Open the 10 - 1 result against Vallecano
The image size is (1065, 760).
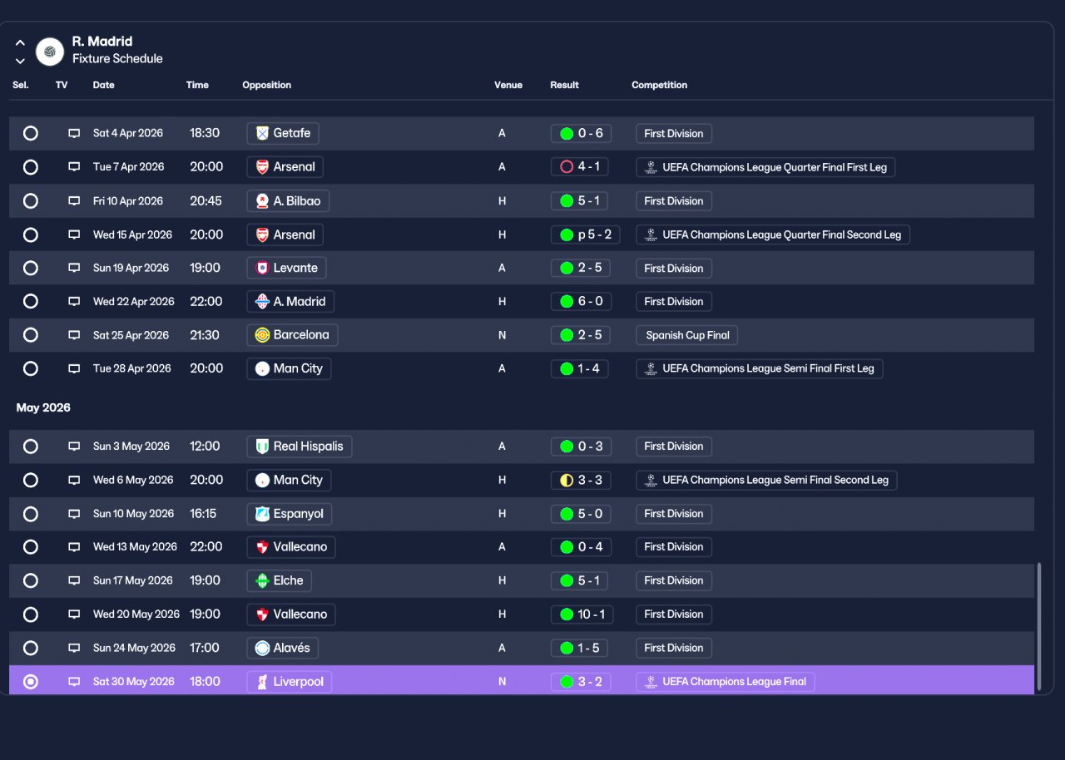coord(581,614)
